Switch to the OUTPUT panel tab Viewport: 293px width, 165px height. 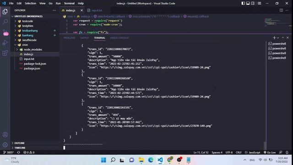pyautogui.click(x=84, y=38)
